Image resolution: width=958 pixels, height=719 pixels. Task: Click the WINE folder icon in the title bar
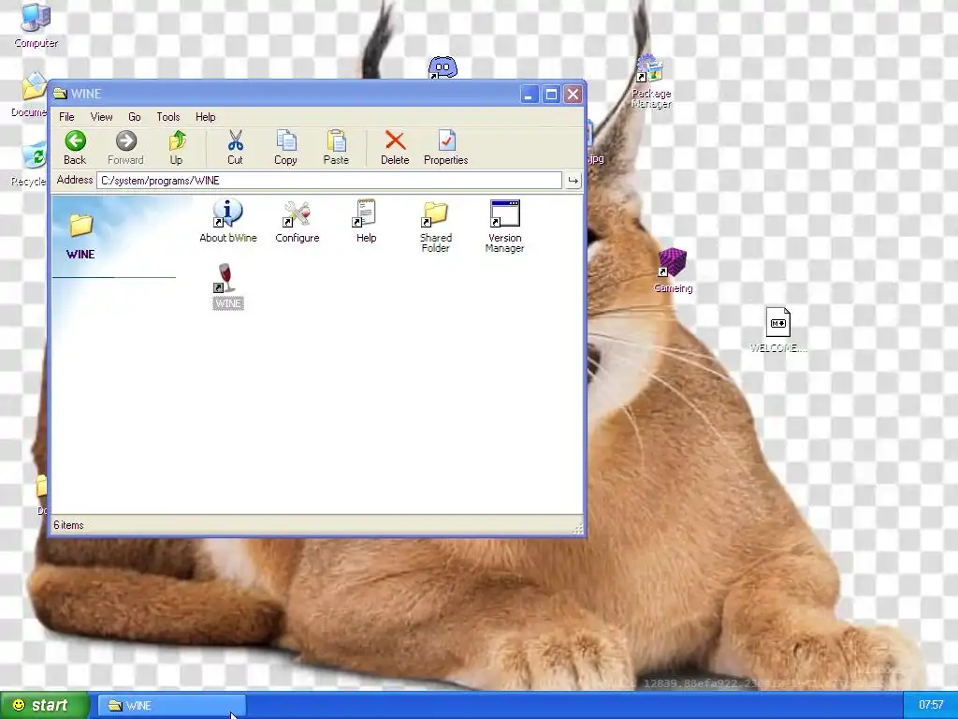[x=60, y=94]
